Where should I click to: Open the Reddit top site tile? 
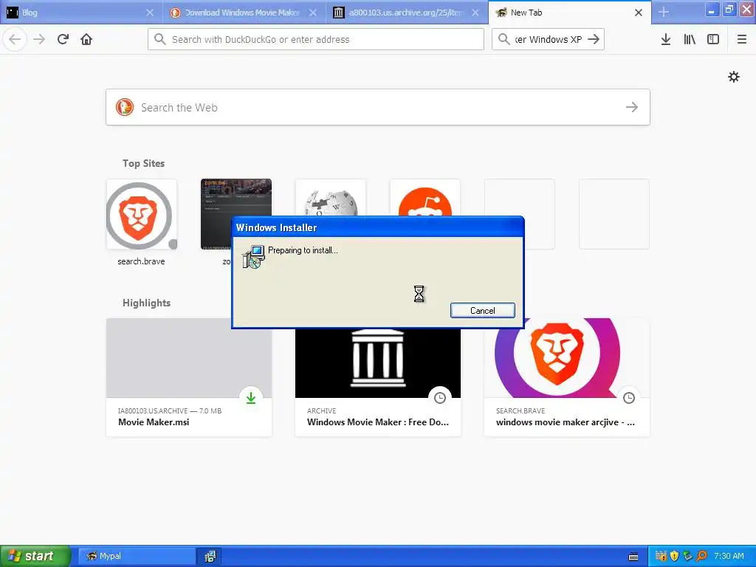[x=425, y=197]
